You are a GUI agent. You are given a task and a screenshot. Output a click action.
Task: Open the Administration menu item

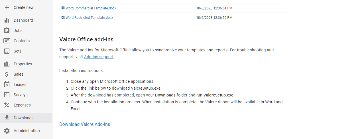tap(26, 131)
